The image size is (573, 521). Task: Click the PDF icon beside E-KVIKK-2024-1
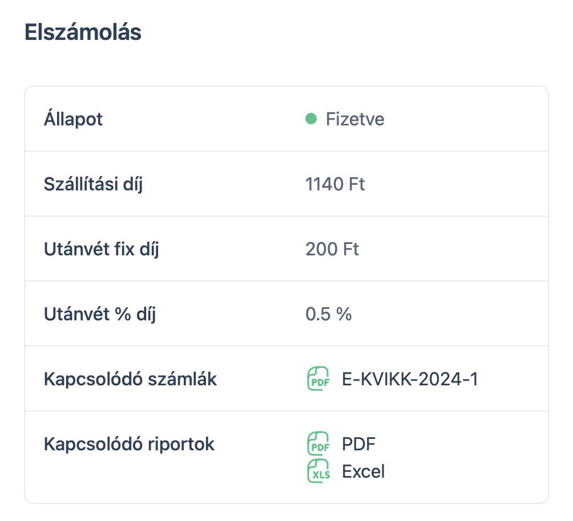[318, 379]
